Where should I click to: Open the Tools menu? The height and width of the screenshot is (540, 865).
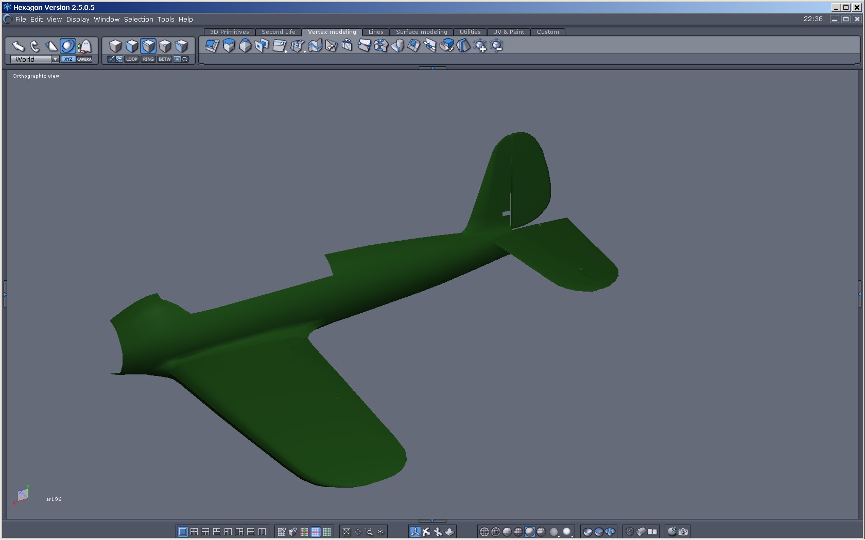point(166,19)
